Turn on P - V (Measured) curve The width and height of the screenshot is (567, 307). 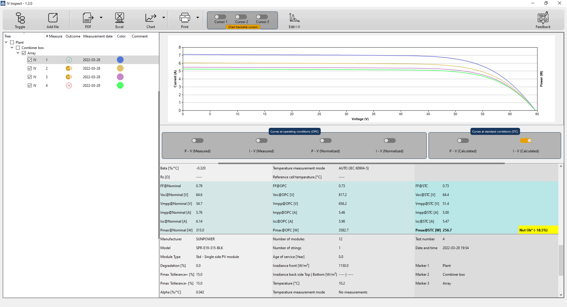pos(198,141)
